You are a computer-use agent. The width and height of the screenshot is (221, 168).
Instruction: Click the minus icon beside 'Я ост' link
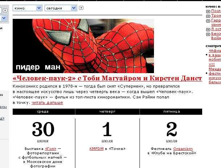[208, 30]
